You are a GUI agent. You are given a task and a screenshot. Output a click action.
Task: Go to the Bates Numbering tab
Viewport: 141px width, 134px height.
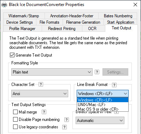point(118,16)
